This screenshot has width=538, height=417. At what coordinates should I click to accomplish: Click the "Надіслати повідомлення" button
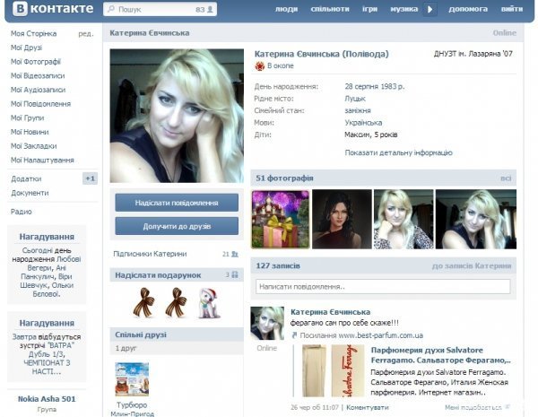click(x=177, y=203)
